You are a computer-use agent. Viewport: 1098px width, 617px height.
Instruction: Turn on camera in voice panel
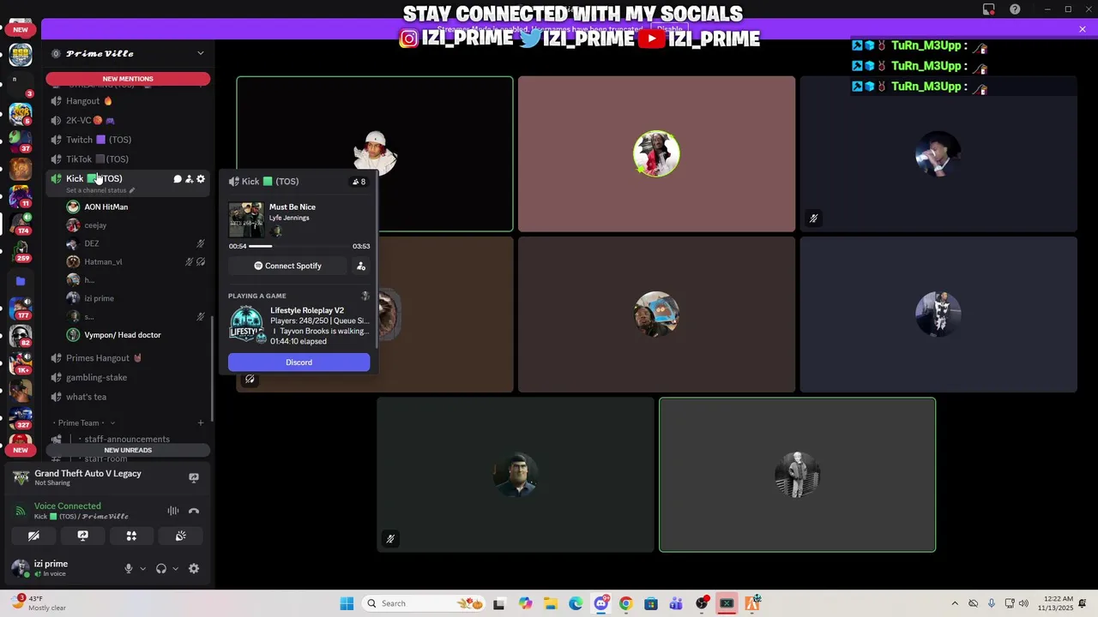tap(33, 536)
